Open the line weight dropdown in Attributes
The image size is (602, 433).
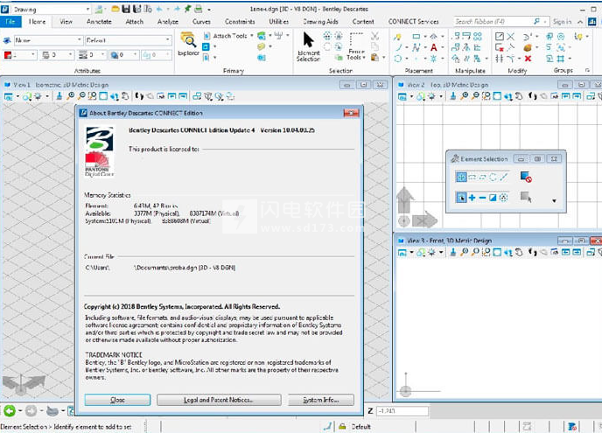tap(103, 55)
